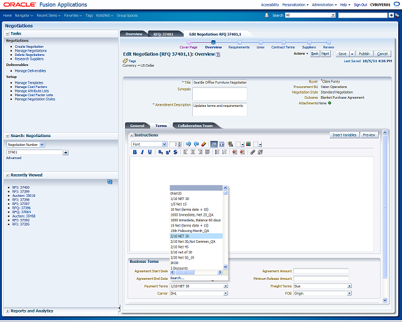
Task: Open the Recent Items menu
Action: [48, 15]
